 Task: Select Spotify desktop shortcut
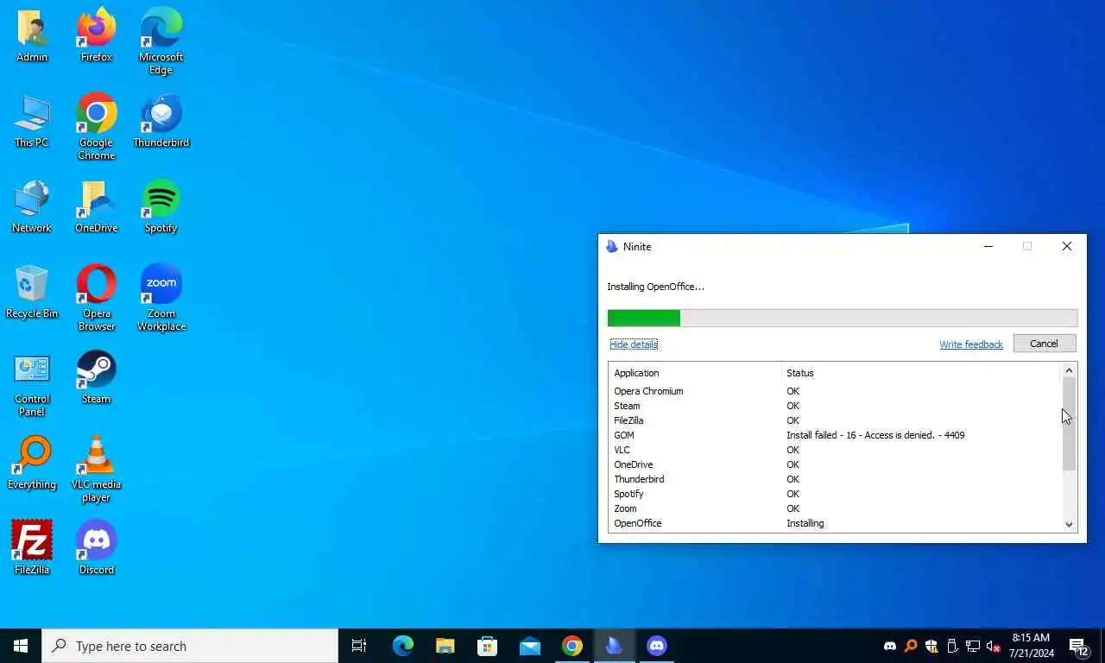click(x=161, y=207)
